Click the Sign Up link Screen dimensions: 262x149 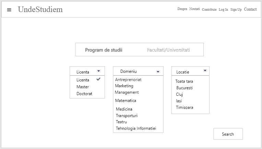(x=236, y=10)
